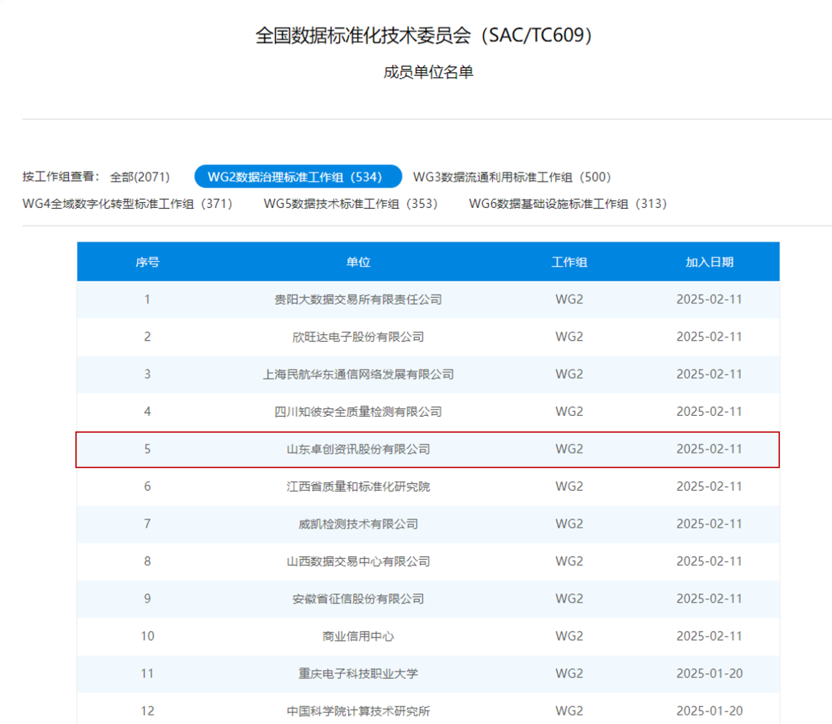The image size is (832, 724).
Task: Click the join date for 山西数据交易中心有限公司
Action: tap(709, 562)
